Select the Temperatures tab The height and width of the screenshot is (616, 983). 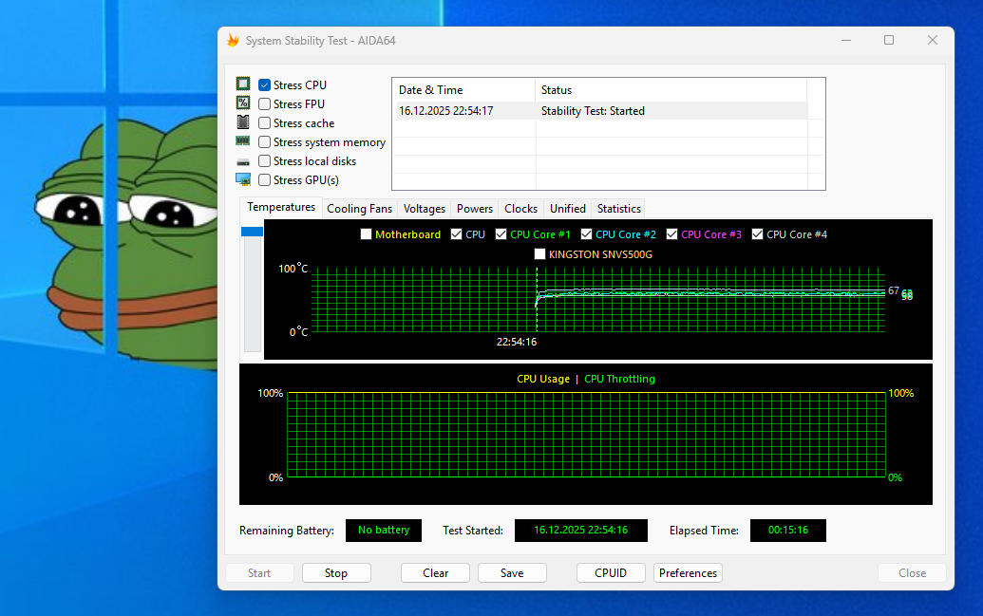click(x=281, y=208)
